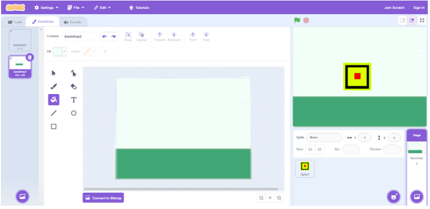Click the sprite Direction field
This screenshot has width=430, height=209.
click(392, 149)
